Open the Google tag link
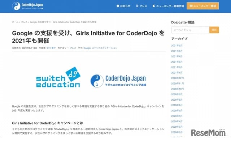231x141 pixels. click(x=87, y=48)
